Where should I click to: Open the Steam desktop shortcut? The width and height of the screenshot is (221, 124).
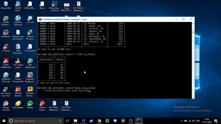(x=42, y=5)
